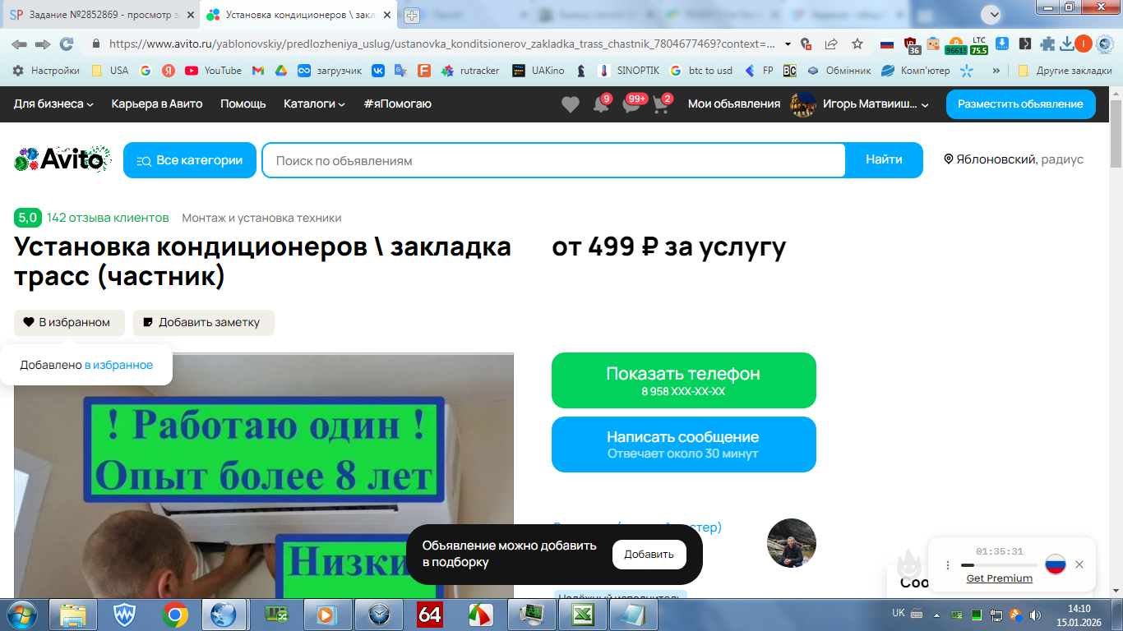Open rutracker bookmark

(470, 71)
